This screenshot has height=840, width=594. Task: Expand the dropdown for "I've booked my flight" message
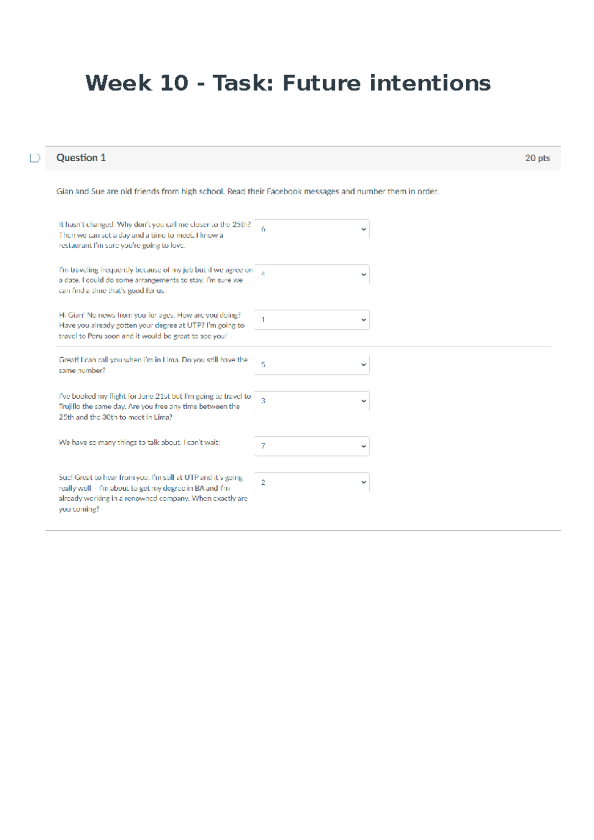click(312, 401)
